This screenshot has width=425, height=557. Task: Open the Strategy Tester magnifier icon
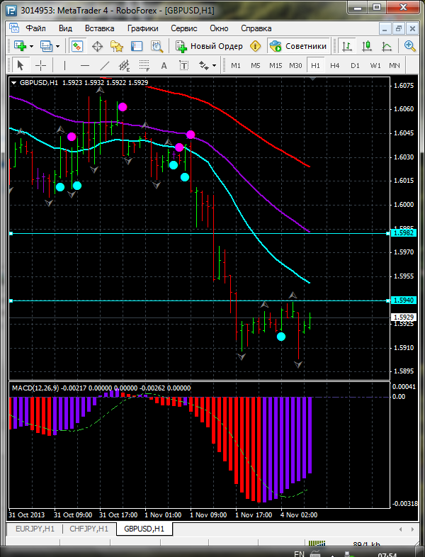tap(157, 46)
